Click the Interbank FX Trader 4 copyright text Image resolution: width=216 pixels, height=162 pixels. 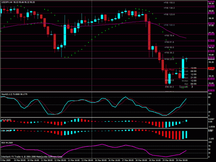point(32,156)
